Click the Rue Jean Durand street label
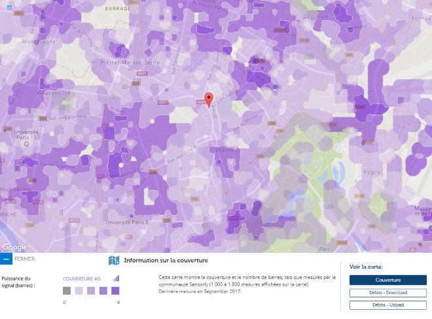Image resolution: width=432 pixels, height=319 pixels. click(182, 155)
